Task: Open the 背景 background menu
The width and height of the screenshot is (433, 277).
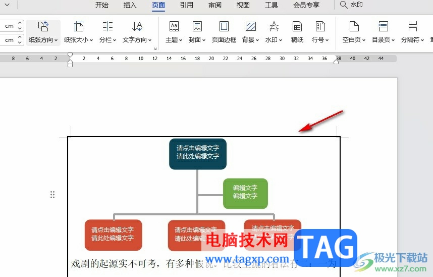Action: point(250,32)
